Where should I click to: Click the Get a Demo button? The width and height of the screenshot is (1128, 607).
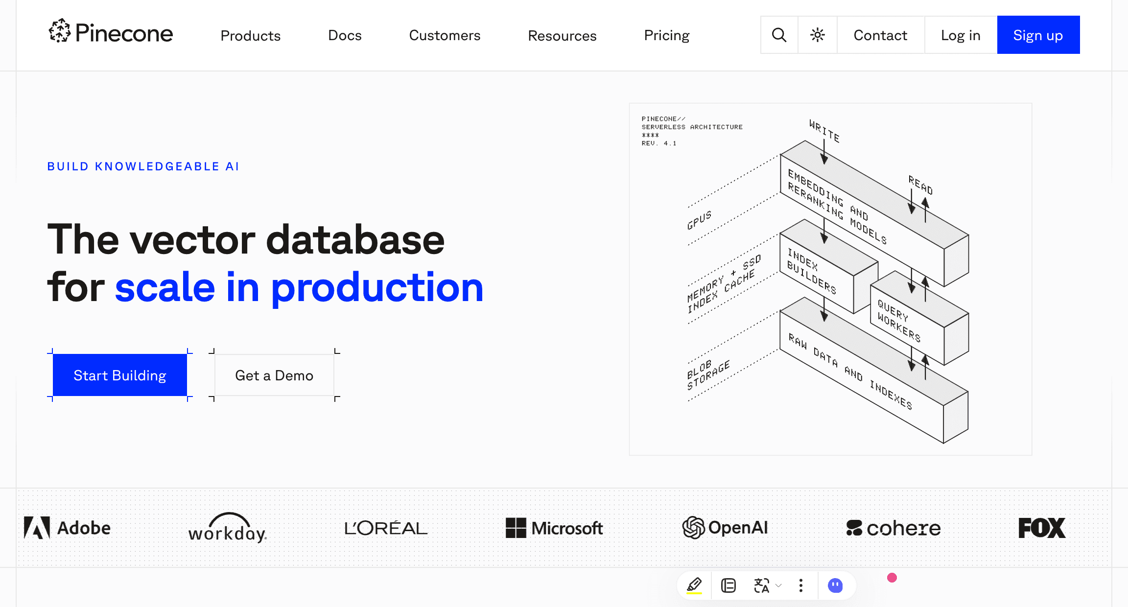coord(274,375)
